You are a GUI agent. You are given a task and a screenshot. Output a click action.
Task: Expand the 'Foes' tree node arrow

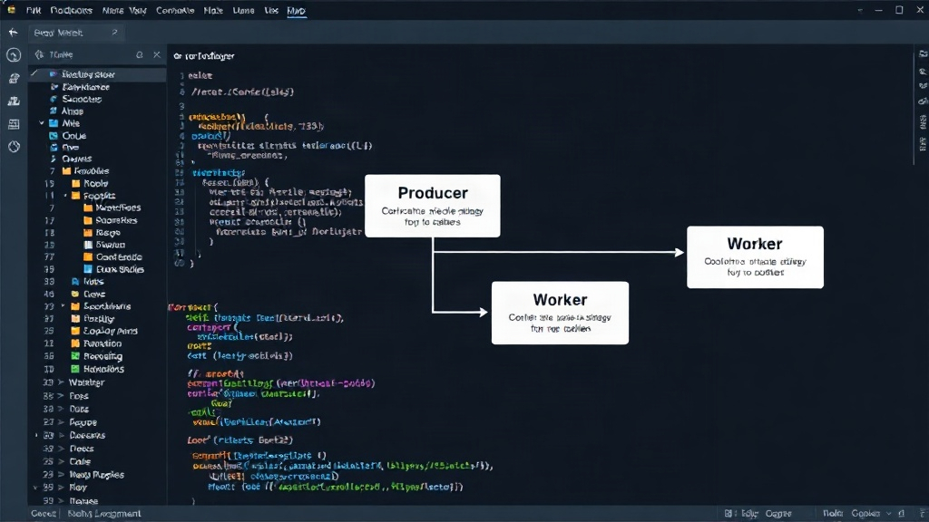point(61,396)
